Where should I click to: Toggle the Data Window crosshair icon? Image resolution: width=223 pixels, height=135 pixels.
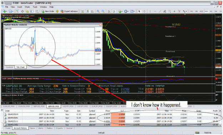pyautogui.click(x=22, y=11)
